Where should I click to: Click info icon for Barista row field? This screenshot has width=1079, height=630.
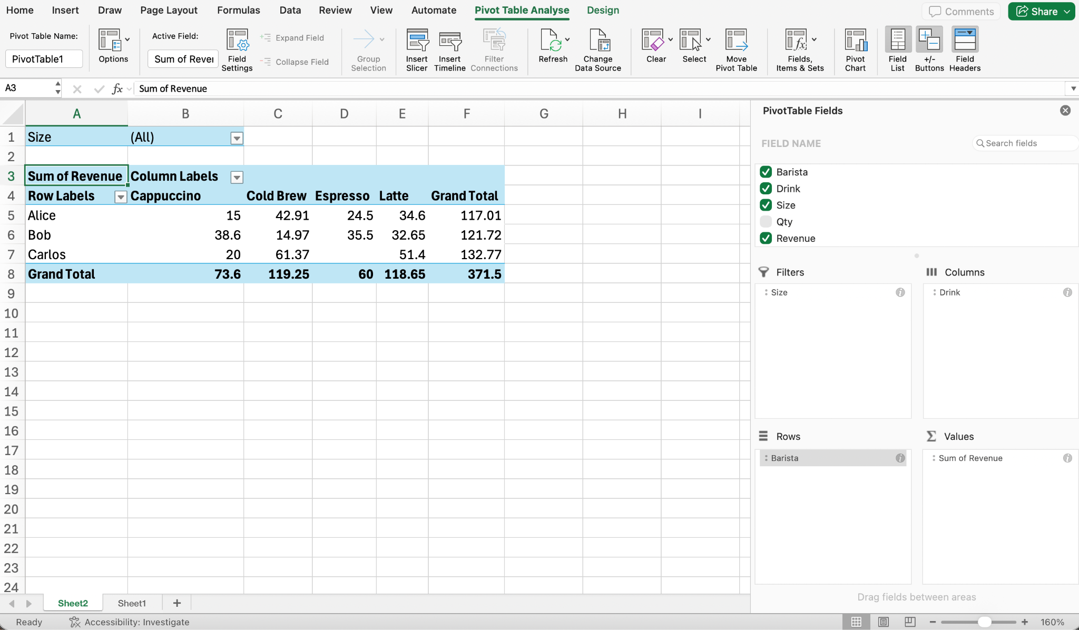900,458
